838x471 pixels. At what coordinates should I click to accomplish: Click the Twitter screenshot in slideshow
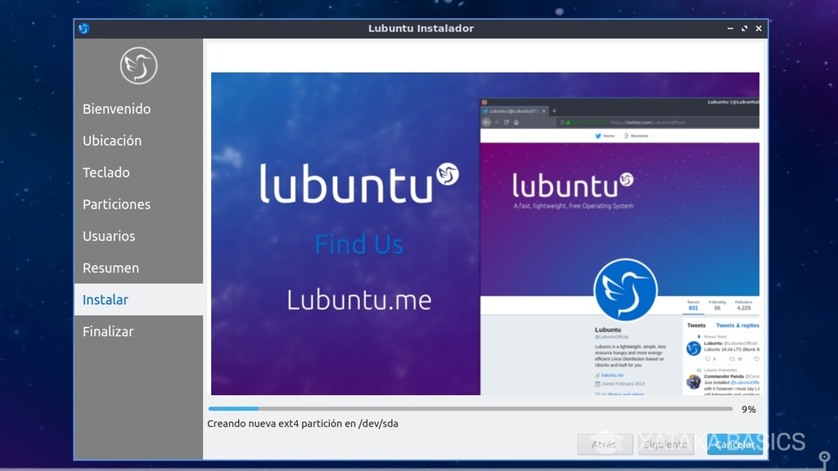tap(620, 246)
